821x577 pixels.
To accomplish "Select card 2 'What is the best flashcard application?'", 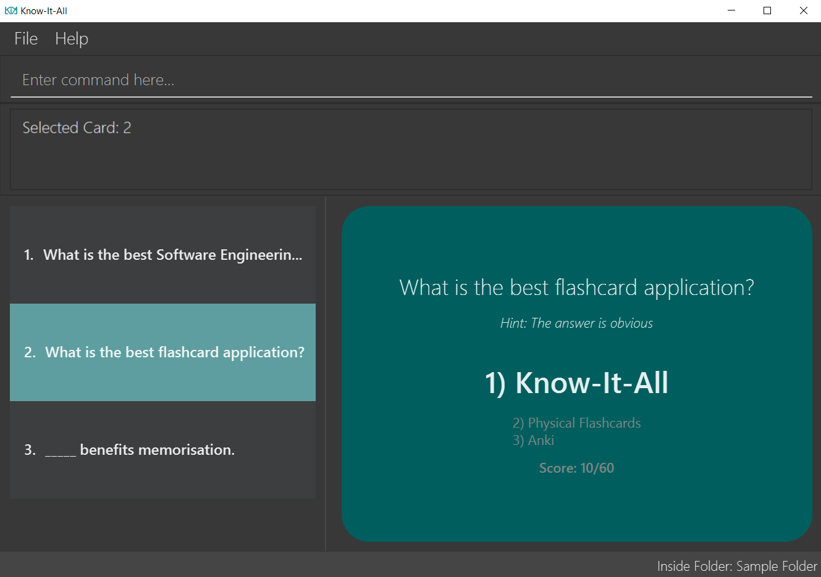I will [x=162, y=352].
